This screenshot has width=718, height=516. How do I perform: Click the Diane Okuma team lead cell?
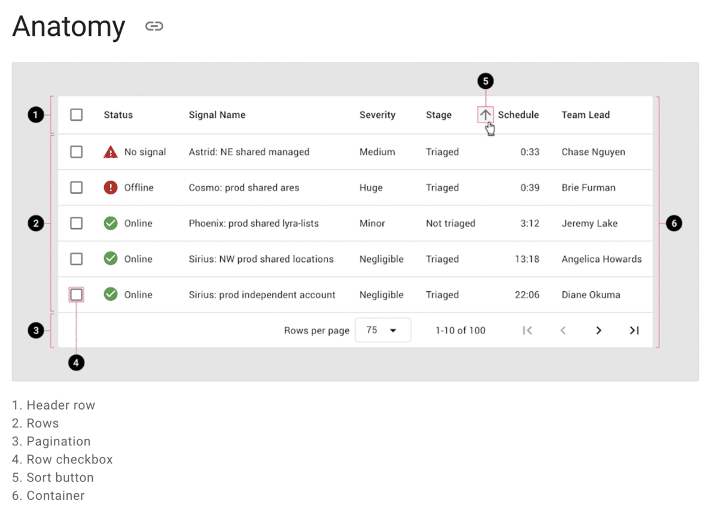[x=591, y=295]
